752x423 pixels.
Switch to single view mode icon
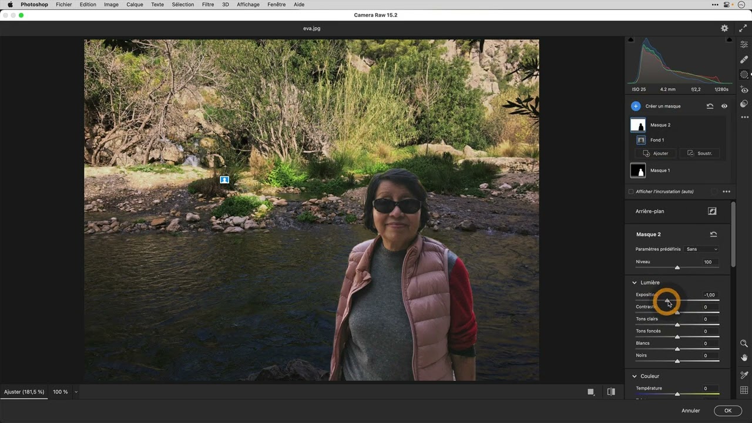[591, 392]
